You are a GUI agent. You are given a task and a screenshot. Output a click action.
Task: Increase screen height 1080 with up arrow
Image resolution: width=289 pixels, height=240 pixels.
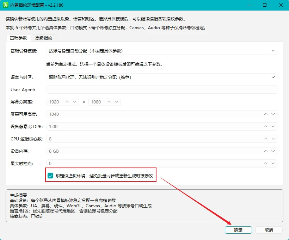pyautogui.click(x=109, y=102)
